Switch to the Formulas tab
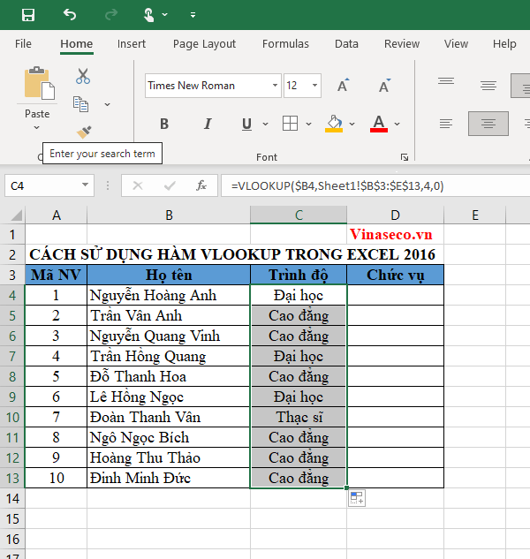Screen dimensions: 530x559 pos(285,44)
